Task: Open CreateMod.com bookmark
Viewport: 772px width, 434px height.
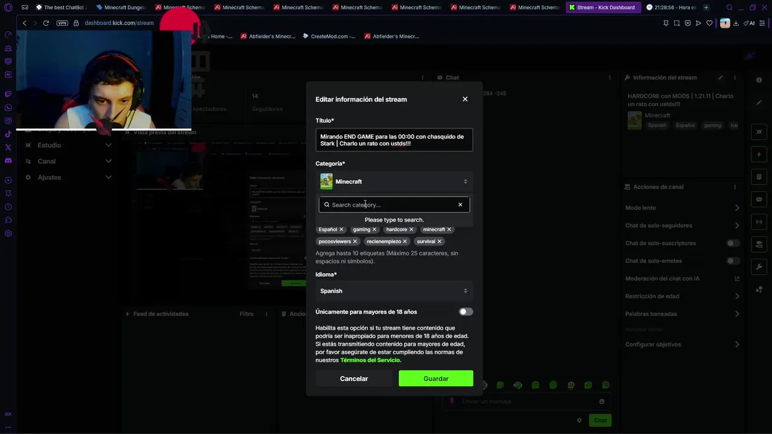Action: [329, 36]
